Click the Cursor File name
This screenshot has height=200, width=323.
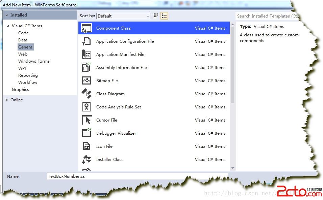(x=106, y=120)
